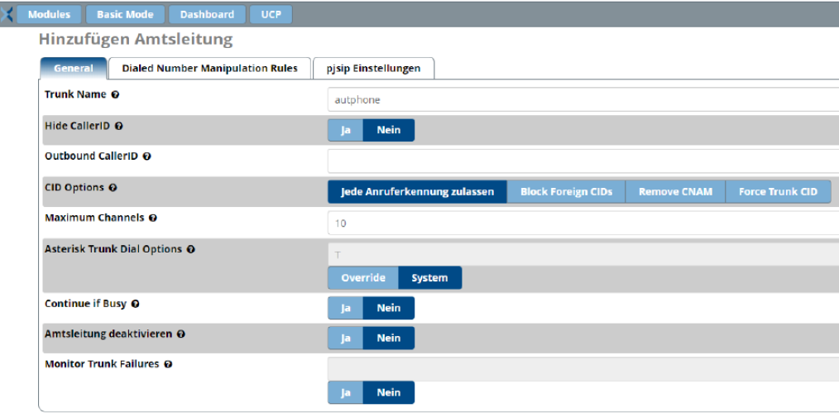Switch to Dialed Number Manipulation Rules tab
This screenshot has height=418, width=839.
[210, 68]
